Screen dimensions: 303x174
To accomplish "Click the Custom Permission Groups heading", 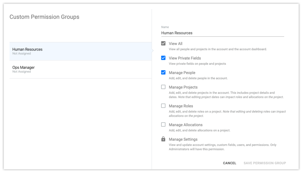I will click(45, 17).
